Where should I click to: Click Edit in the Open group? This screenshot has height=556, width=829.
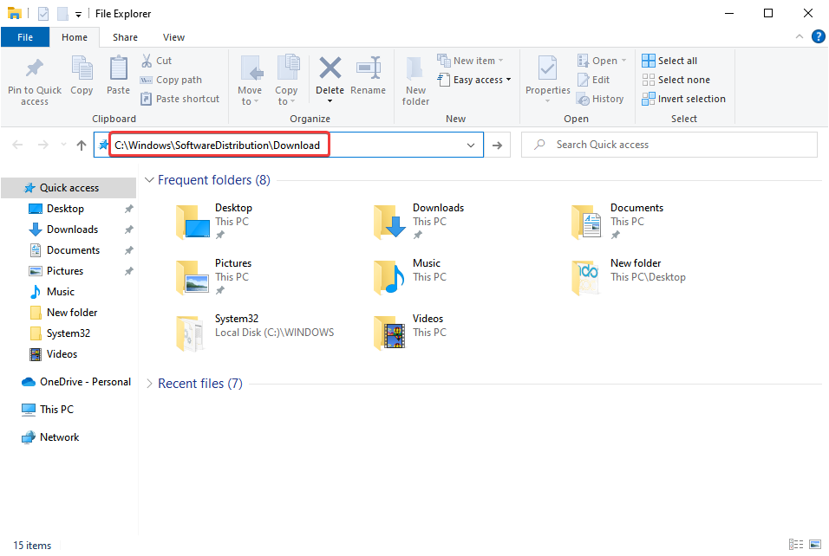coord(594,80)
